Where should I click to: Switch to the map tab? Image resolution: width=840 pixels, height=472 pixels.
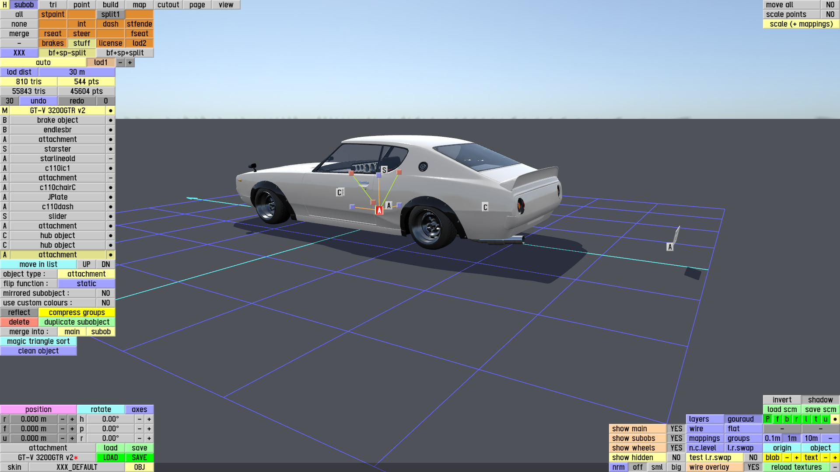click(139, 5)
